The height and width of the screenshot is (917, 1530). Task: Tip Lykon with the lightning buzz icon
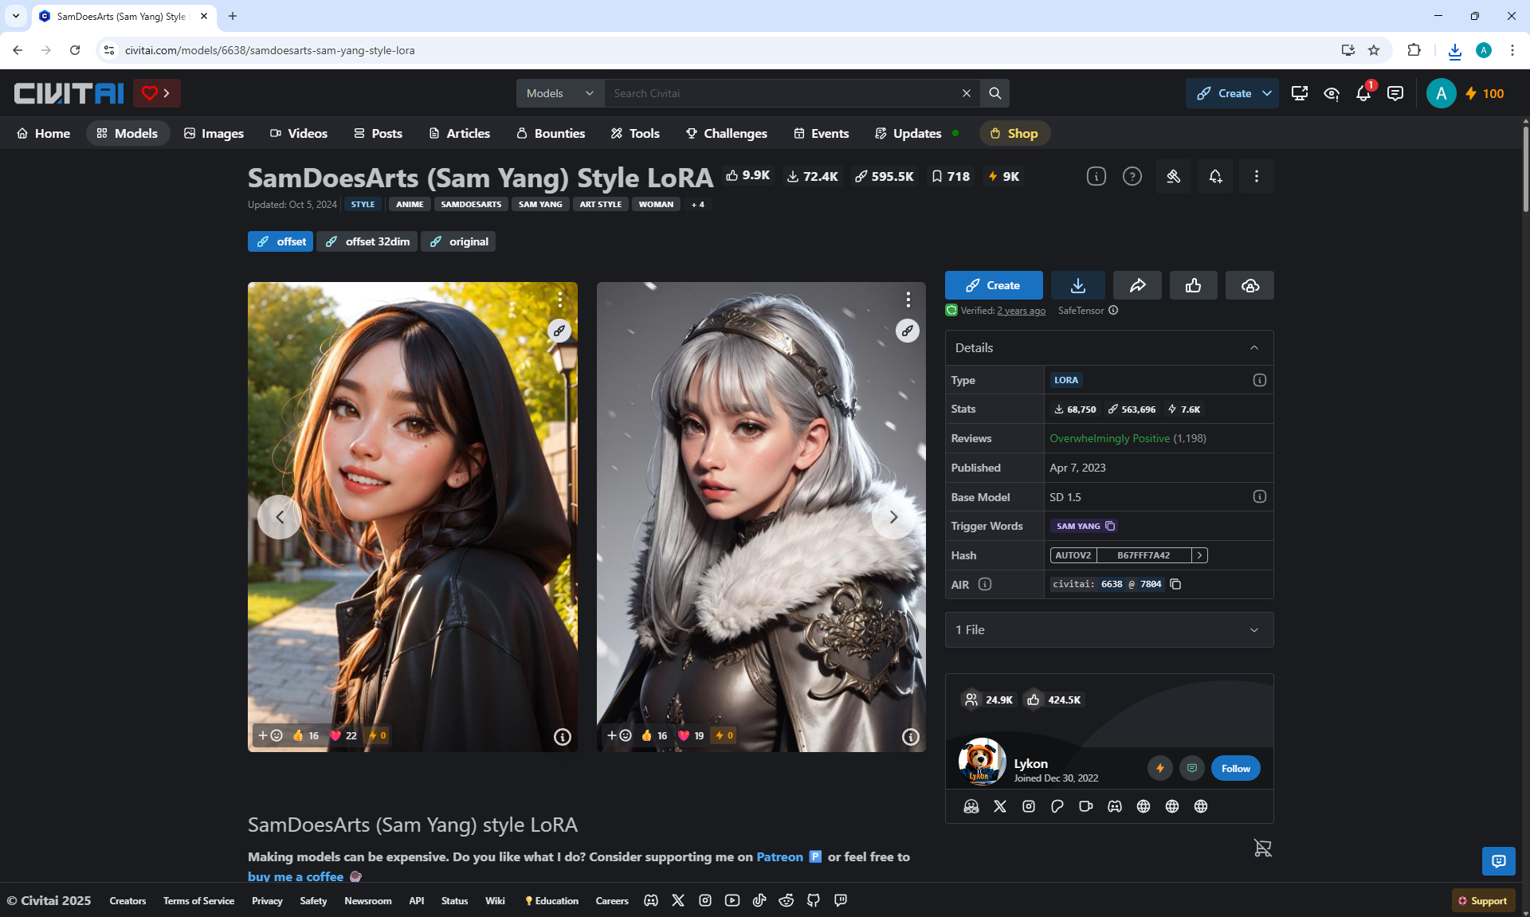tap(1160, 768)
